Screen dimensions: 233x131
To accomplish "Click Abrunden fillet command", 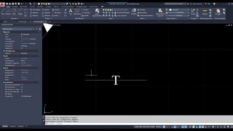I will pos(56,13).
